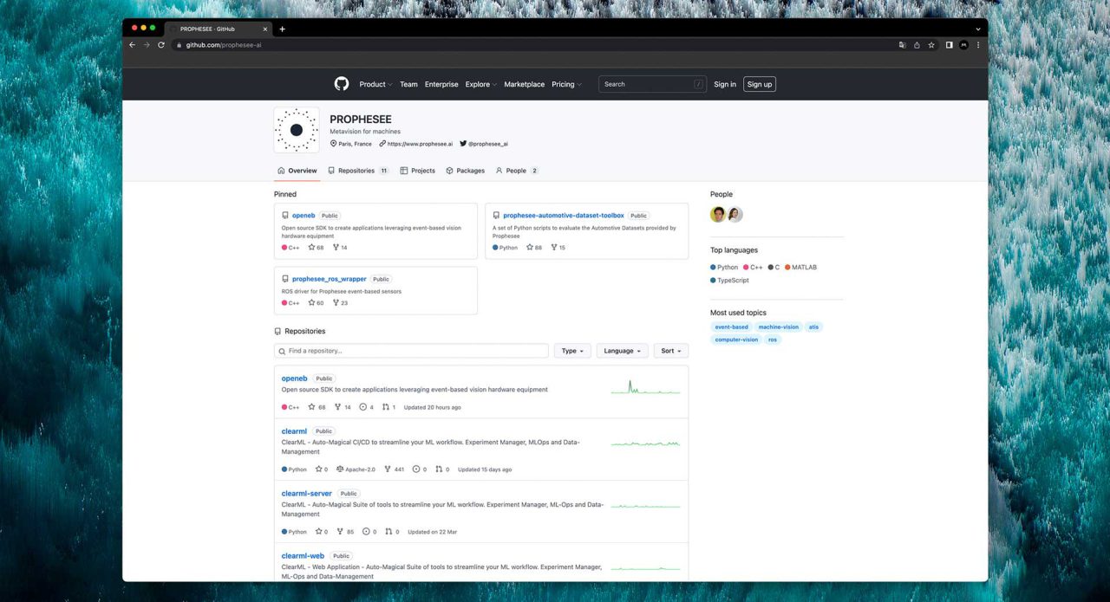1110x602 pixels.
Task: Select the event-based topic tag
Action: coord(731,327)
